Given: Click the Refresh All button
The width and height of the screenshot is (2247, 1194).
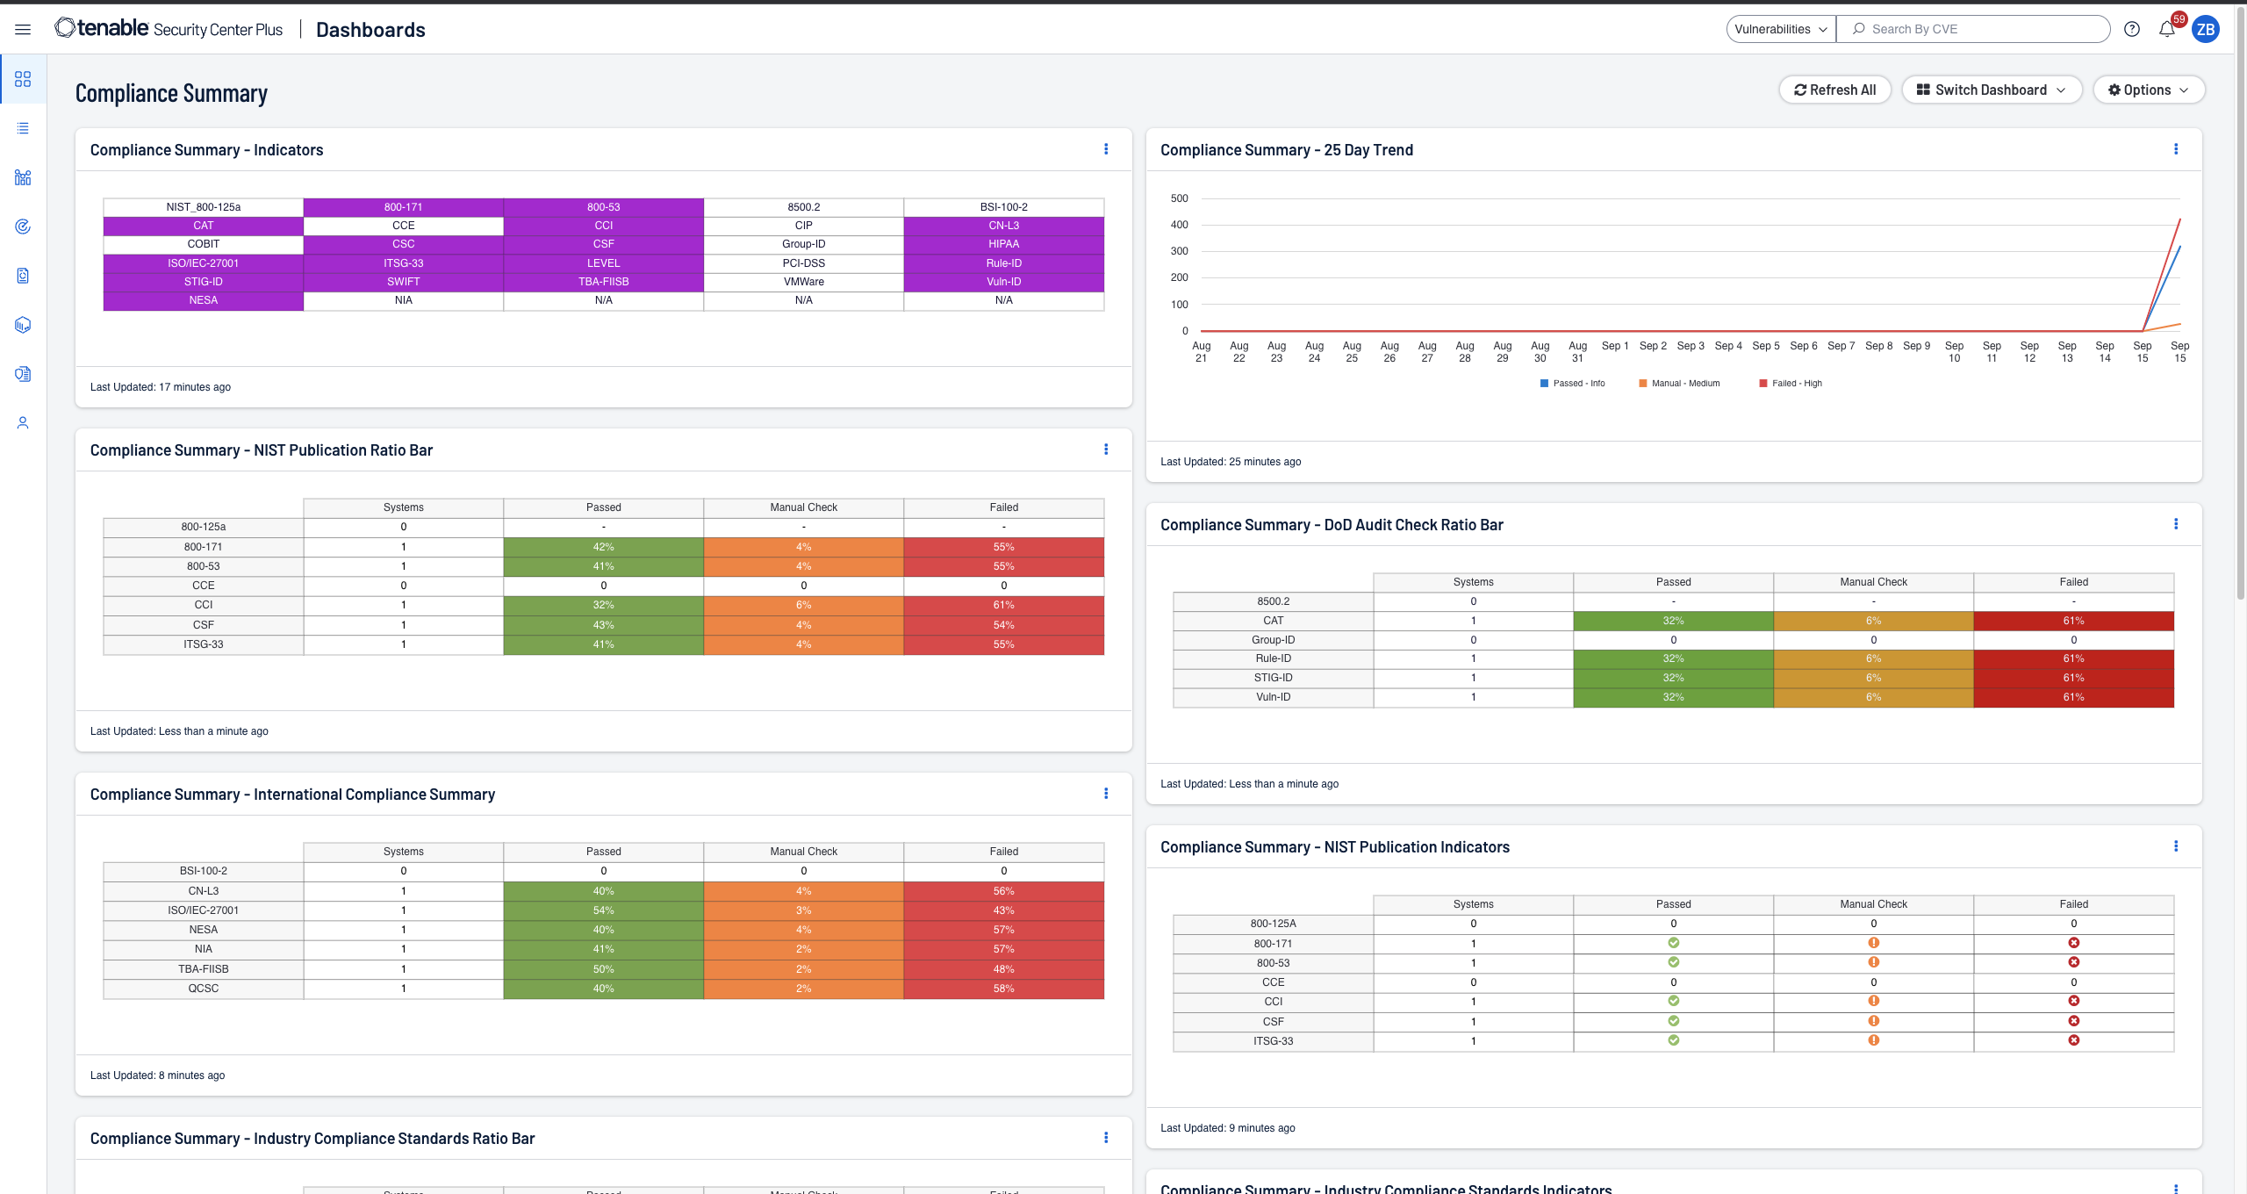Looking at the screenshot, I should point(1834,90).
